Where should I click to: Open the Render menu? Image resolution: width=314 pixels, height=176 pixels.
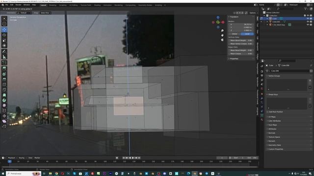click(18, 5)
